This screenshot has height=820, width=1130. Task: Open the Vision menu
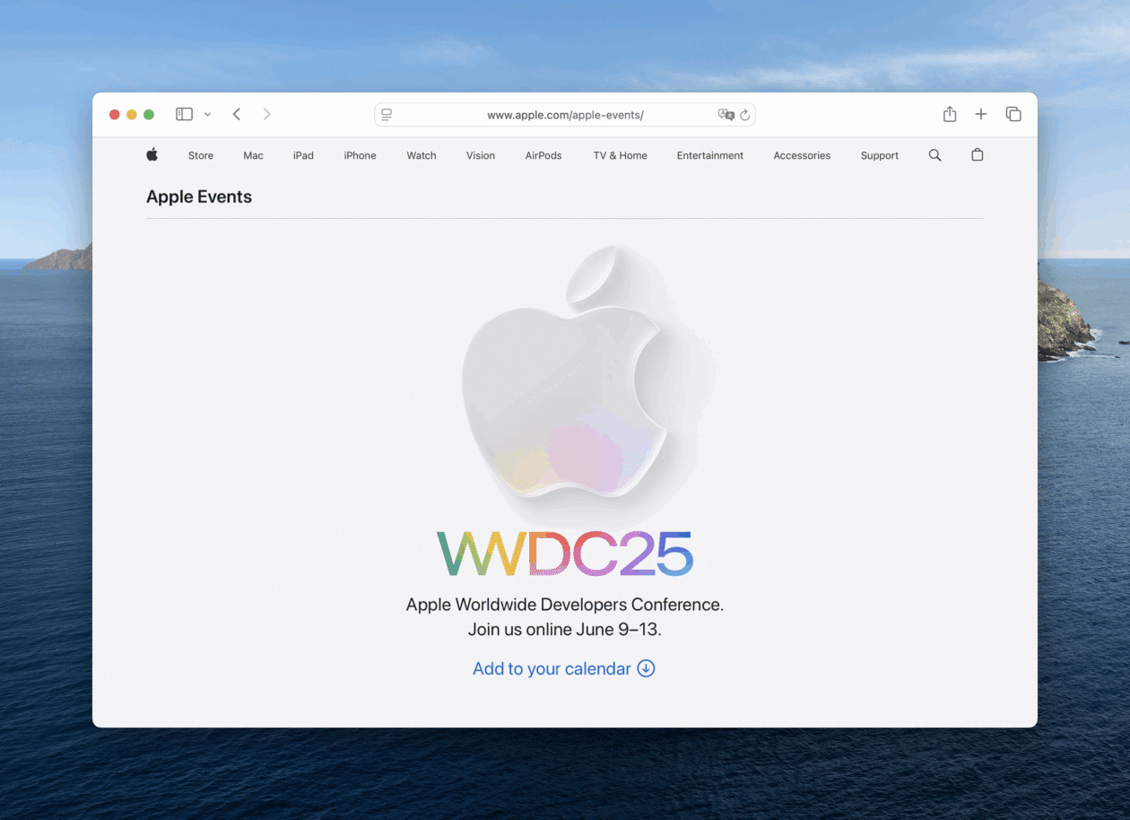[x=481, y=155]
